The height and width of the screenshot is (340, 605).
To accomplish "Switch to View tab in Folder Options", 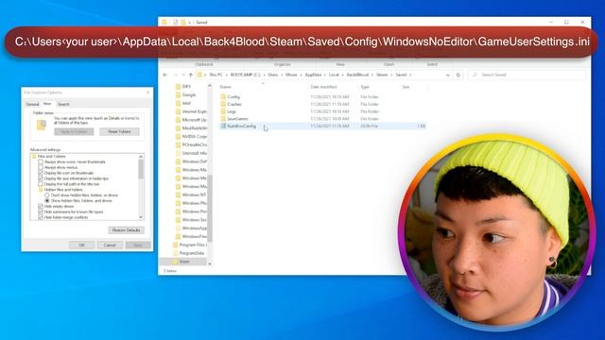I will click(47, 104).
